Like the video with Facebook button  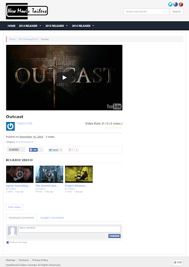click(33, 150)
